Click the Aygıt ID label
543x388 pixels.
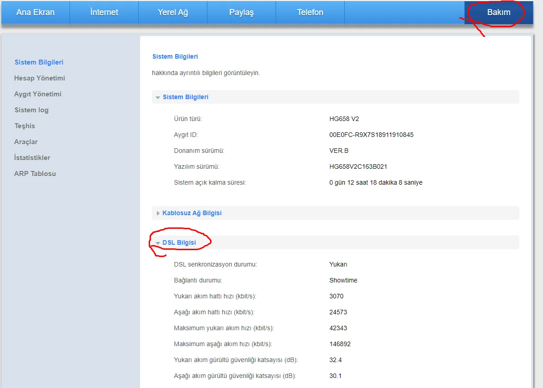pyautogui.click(x=186, y=135)
